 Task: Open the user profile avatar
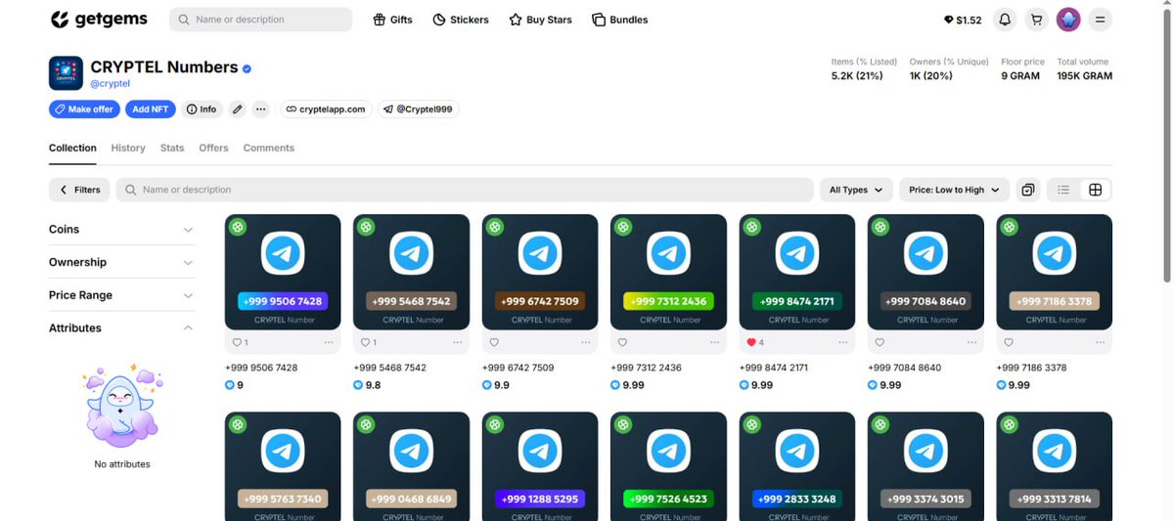(x=1068, y=20)
